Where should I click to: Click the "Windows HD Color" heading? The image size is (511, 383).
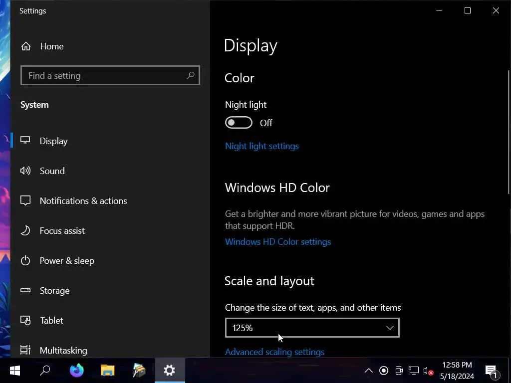pyautogui.click(x=277, y=188)
